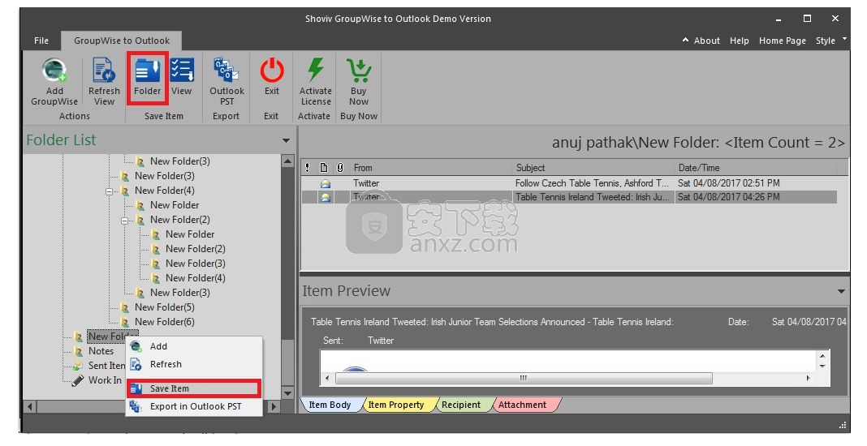Open the Item Preview panel dropdown arrow

pos(841,291)
